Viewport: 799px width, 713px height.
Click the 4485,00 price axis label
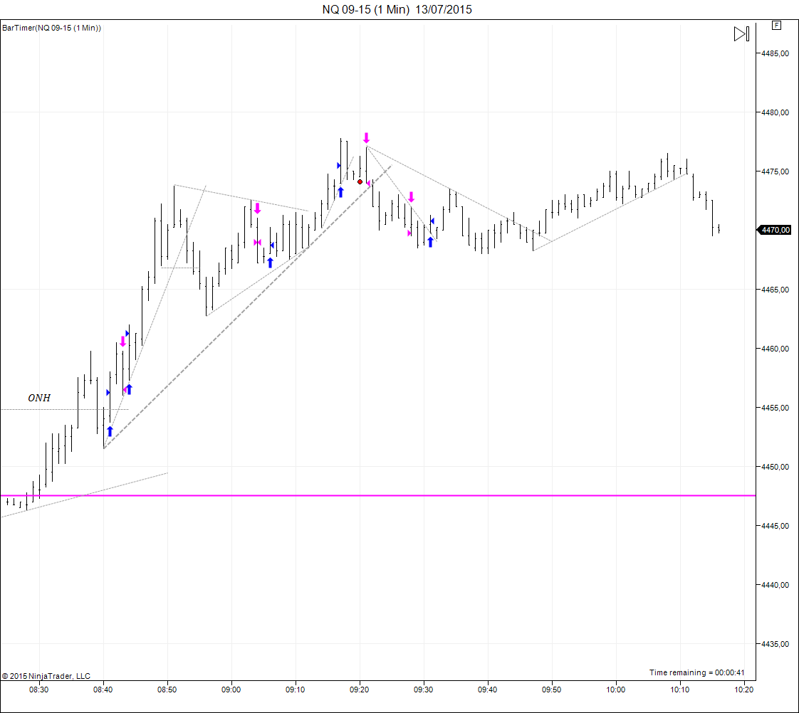pyautogui.click(x=775, y=53)
